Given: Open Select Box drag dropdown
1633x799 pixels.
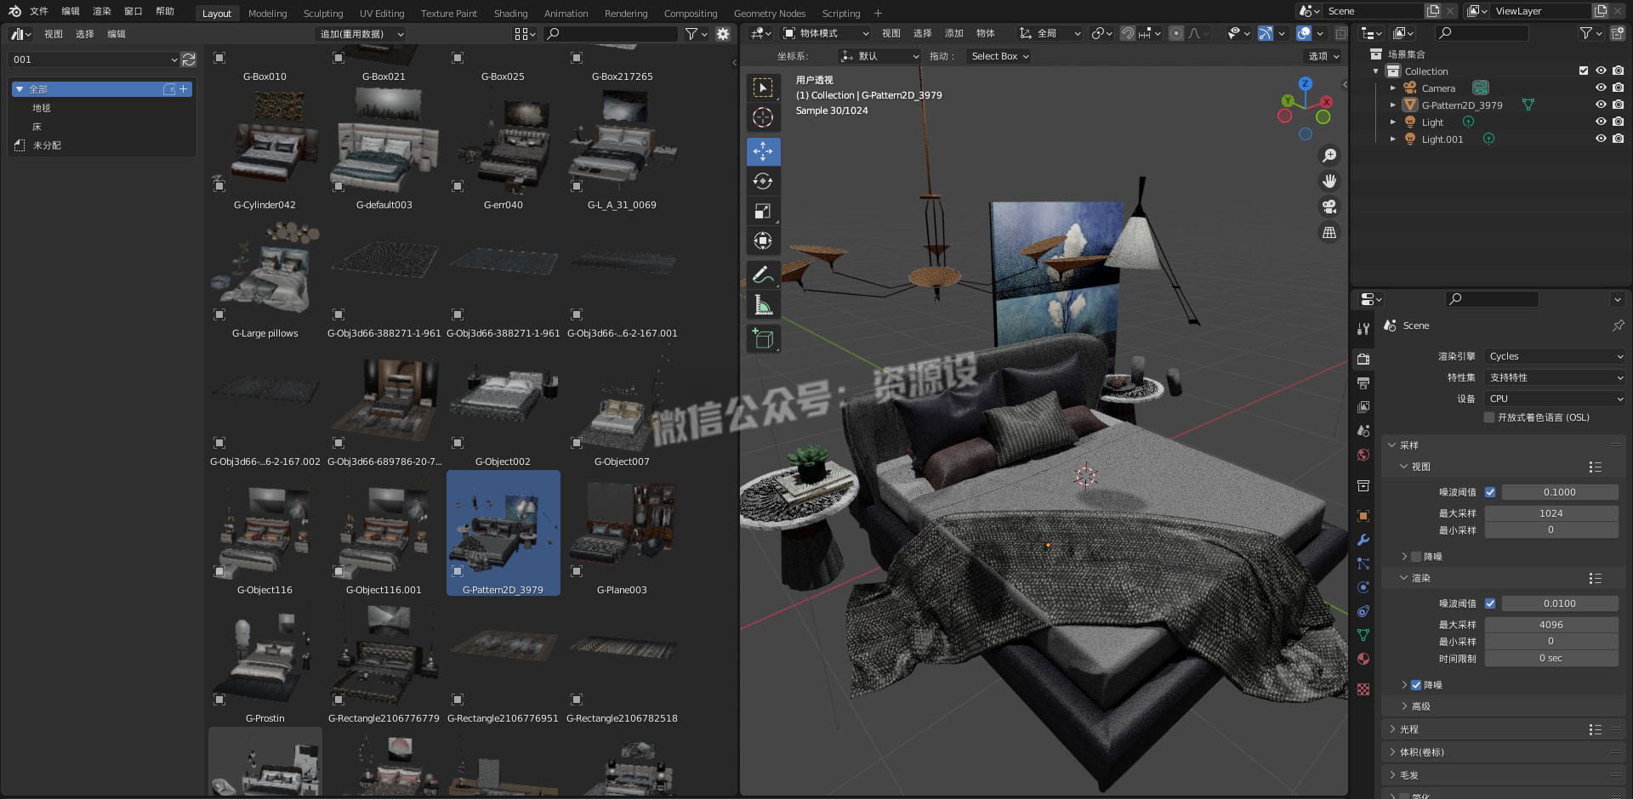Looking at the screenshot, I should (999, 56).
